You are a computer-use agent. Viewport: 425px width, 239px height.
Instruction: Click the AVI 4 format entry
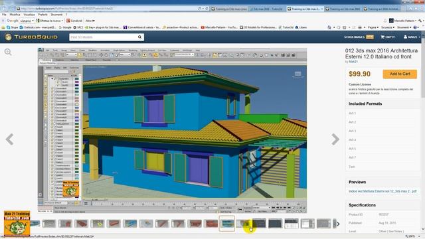coord(352,140)
